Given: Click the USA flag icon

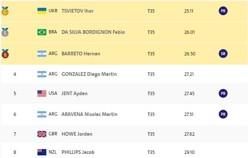Looking at the screenshot, I should [x=42, y=93].
